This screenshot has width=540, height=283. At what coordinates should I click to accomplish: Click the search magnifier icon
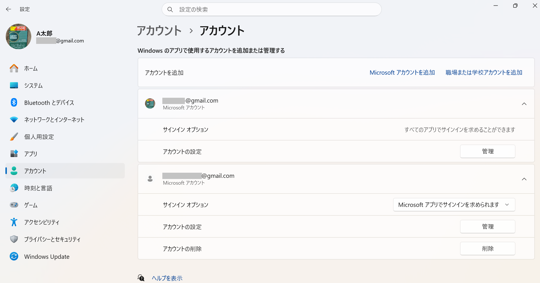click(x=170, y=10)
